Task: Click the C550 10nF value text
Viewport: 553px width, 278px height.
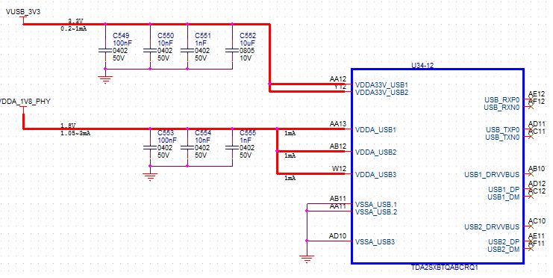Action: (165, 43)
